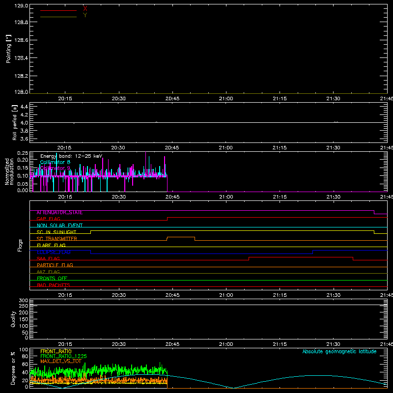Select the Flags axis title
393x393 pixels.
coord(20,245)
